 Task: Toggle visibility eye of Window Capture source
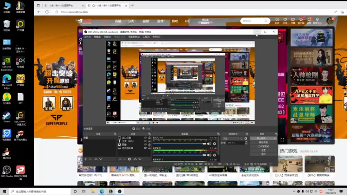145,137
